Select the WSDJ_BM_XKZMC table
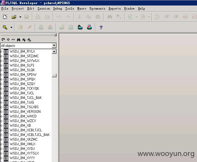The image size is (197, 162). tap(24, 139)
